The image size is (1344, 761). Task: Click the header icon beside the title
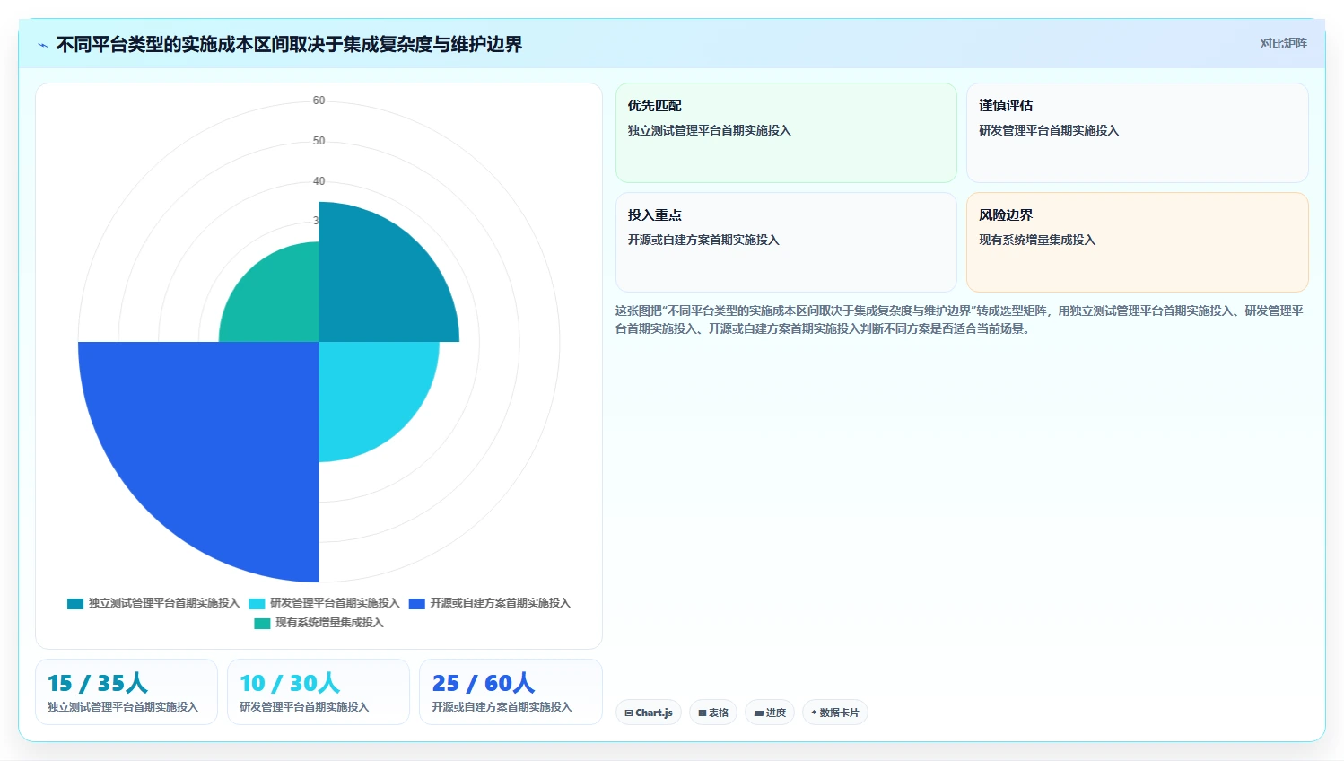(x=42, y=45)
